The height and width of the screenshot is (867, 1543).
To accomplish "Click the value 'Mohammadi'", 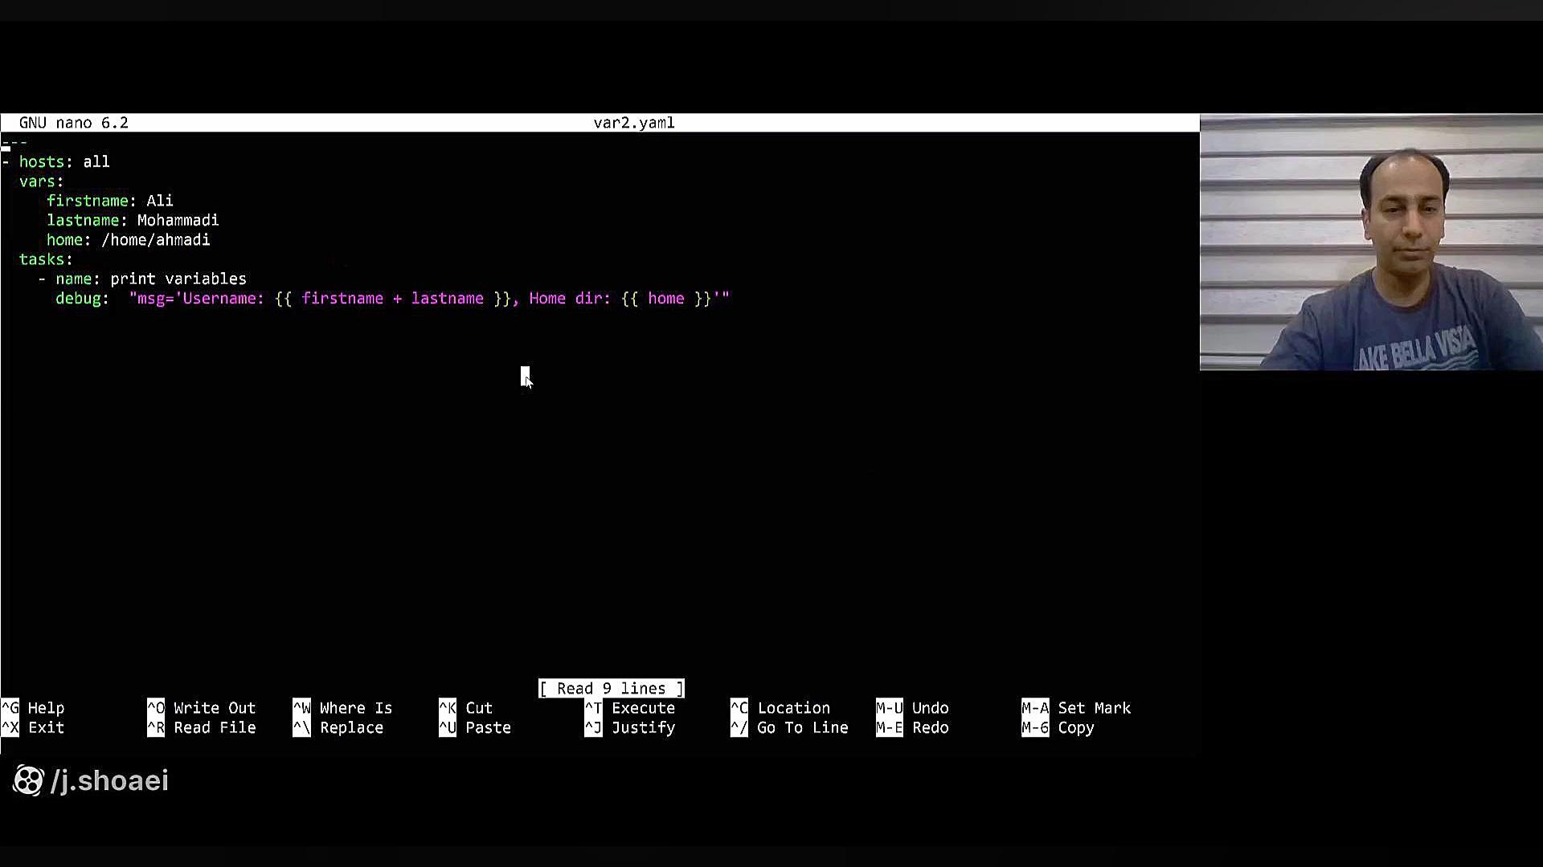I will (x=178, y=220).
